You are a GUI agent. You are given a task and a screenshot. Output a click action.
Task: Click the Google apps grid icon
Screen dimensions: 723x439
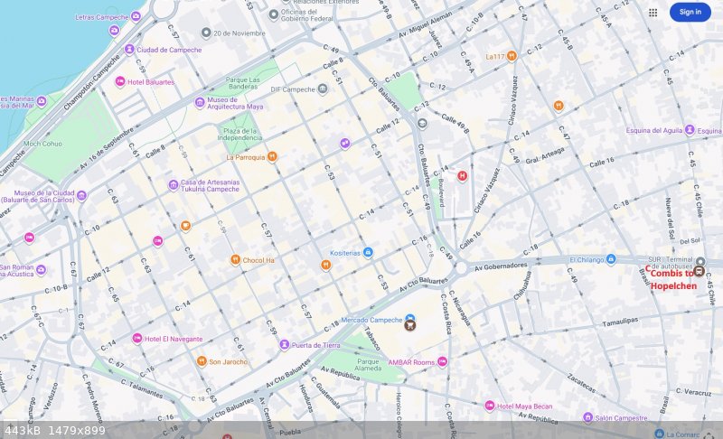click(x=653, y=13)
